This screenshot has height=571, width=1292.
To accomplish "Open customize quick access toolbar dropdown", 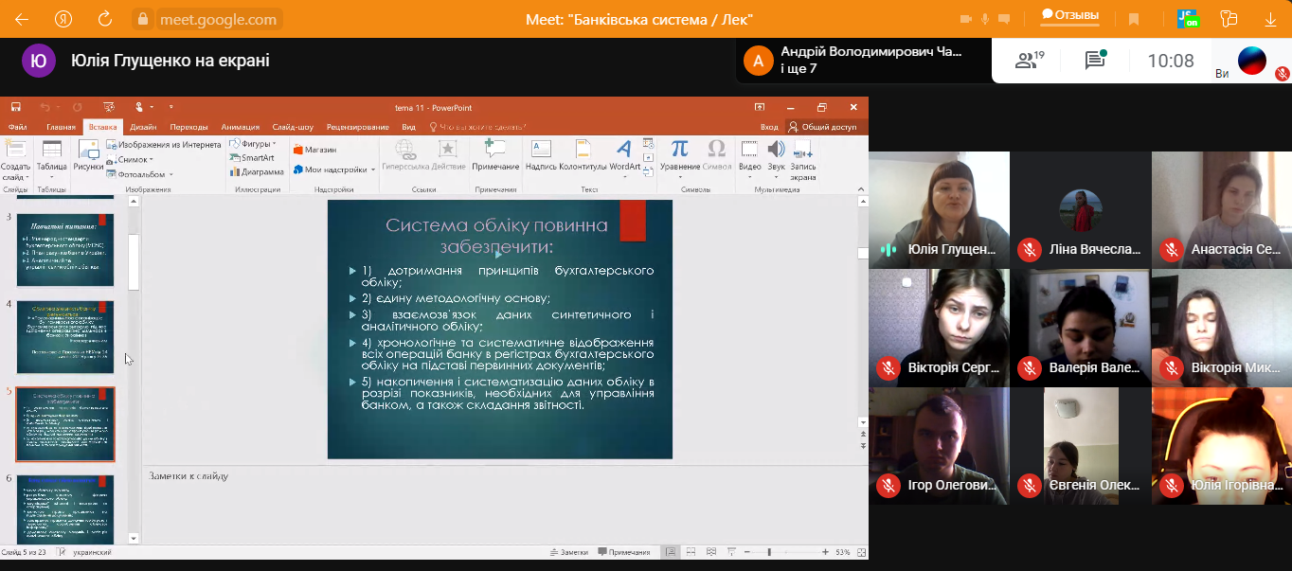I will 170,107.
